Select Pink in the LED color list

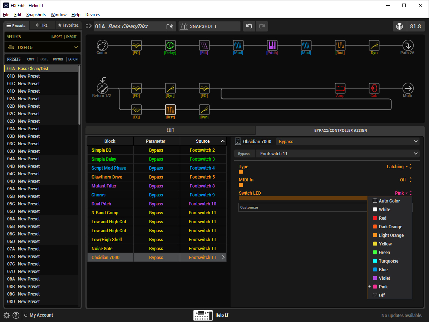click(390, 287)
